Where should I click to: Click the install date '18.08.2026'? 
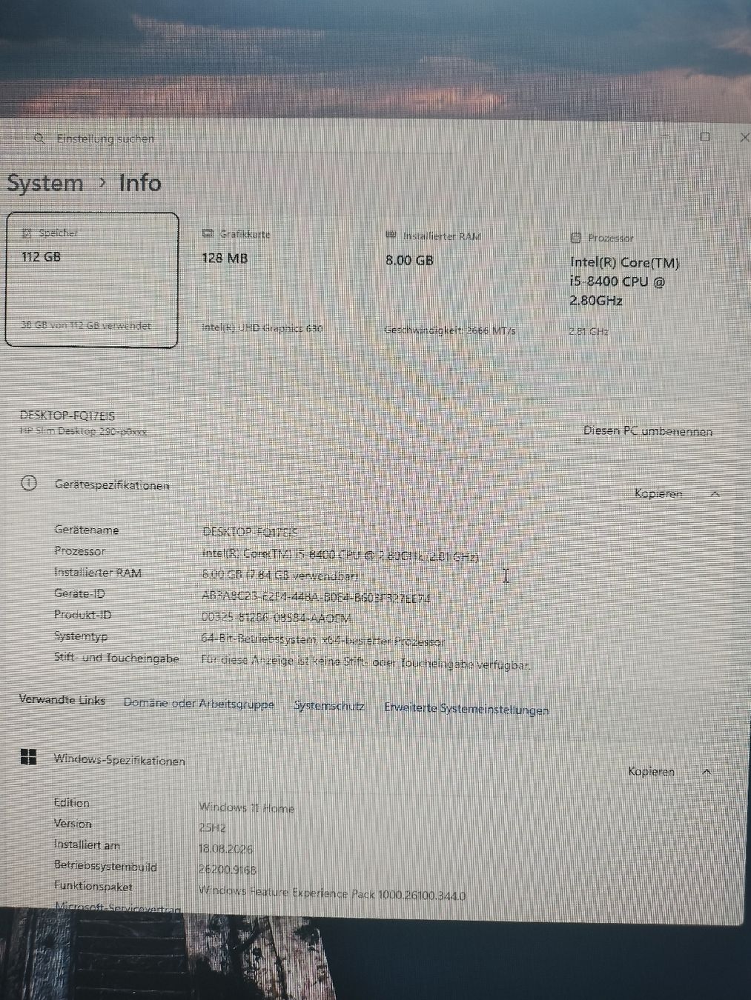pos(226,849)
